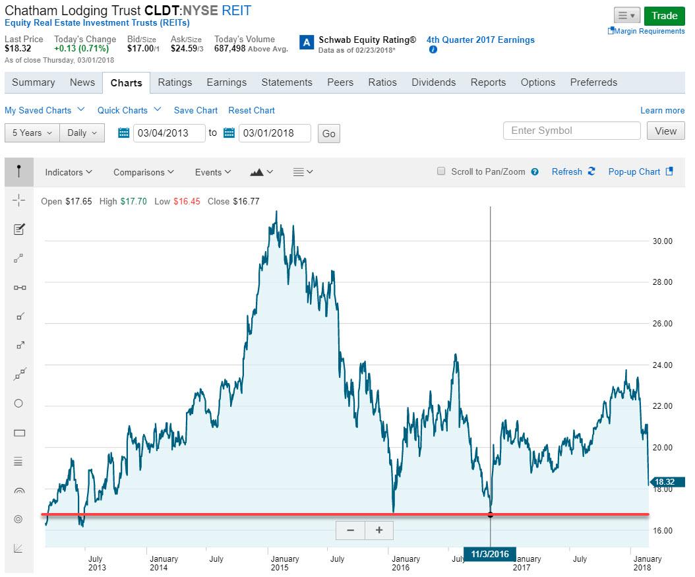
Task: Go to the Dividends tab
Action: point(433,82)
